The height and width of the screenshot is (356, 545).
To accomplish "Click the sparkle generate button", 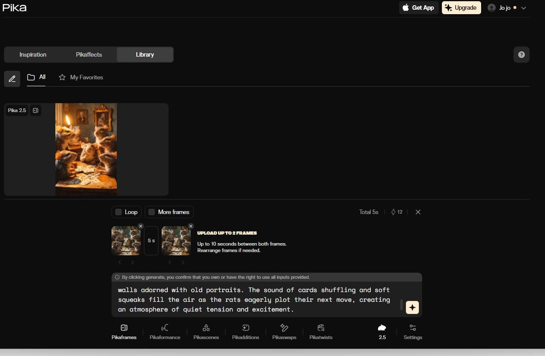I will click(412, 307).
